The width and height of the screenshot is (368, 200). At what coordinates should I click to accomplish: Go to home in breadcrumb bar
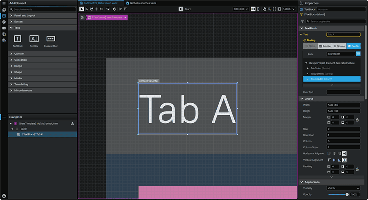(82, 17)
